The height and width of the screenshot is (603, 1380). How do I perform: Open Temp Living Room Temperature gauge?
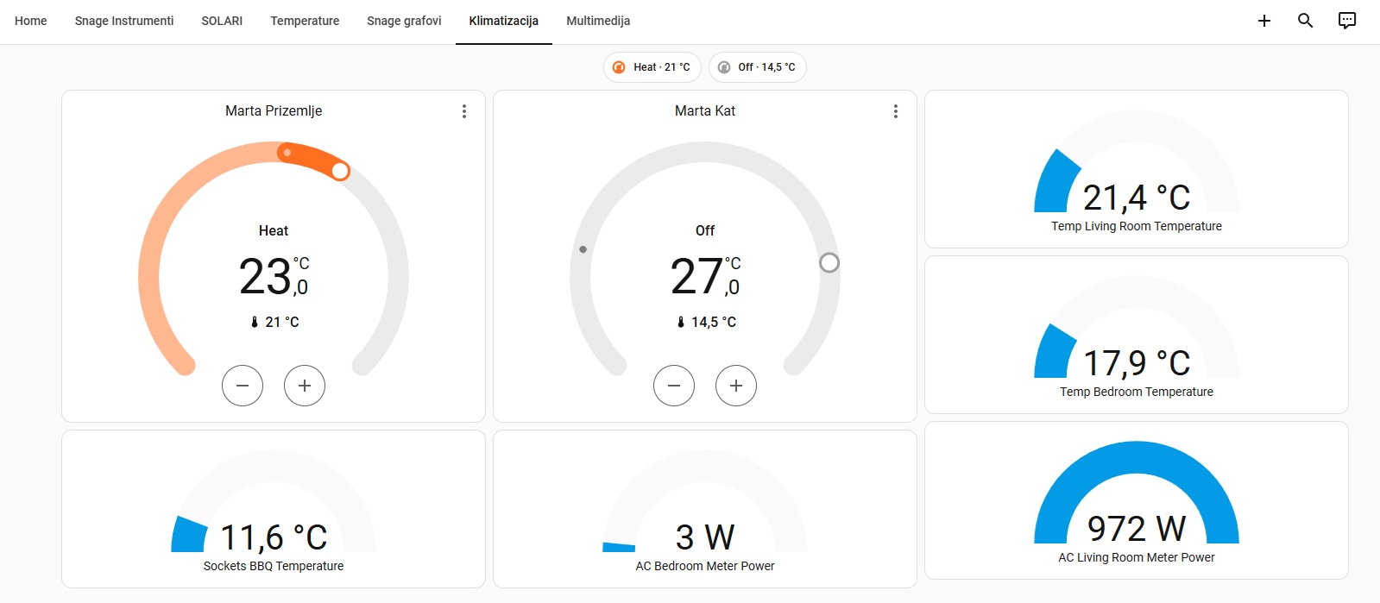click(x=1137, y=169)
